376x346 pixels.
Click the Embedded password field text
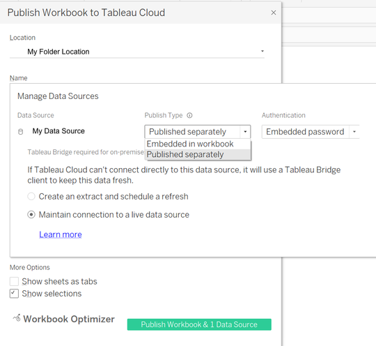pyautogui.click(x=305, y=132)
